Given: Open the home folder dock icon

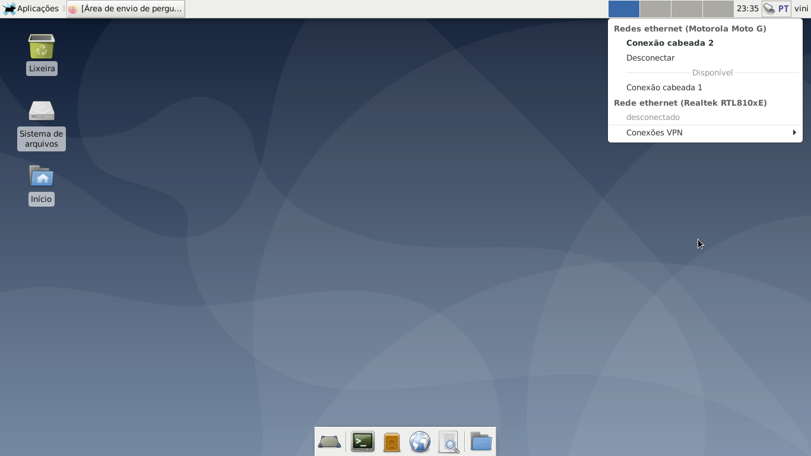Looking at the screenshot, I should pyautogui.click(x=481, y=442).
